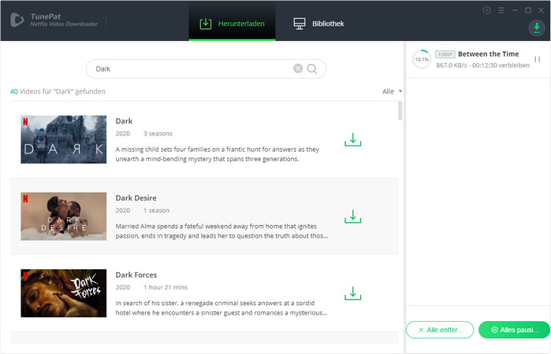
Task: Focus the search field containing Dark
Action: 206,68
